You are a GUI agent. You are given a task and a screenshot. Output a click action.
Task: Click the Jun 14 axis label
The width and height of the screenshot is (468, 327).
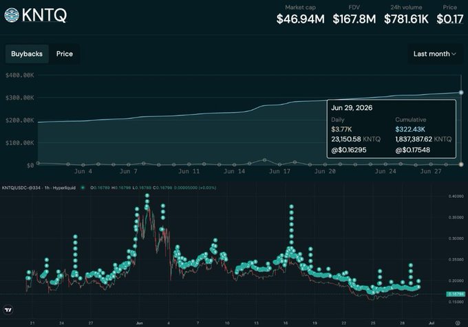click(x=234, y=171)
